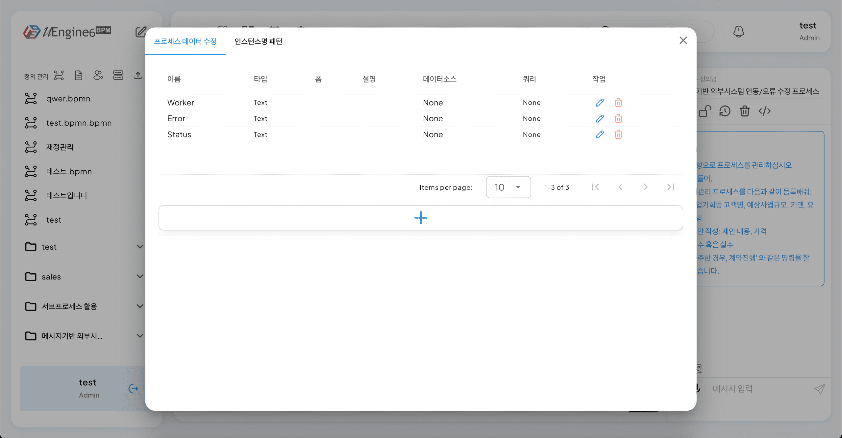842x438 pixels.
Task: Open XML code view icon
Action: [764, 111]
